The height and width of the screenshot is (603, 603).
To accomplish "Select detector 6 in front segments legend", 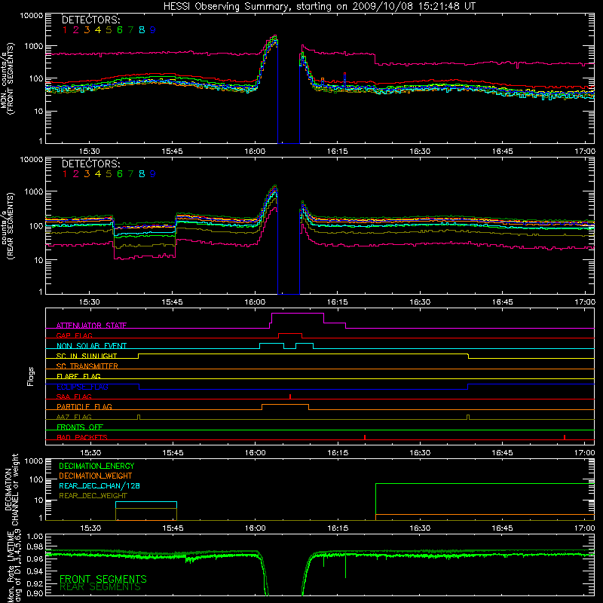I will click(120, 30).
